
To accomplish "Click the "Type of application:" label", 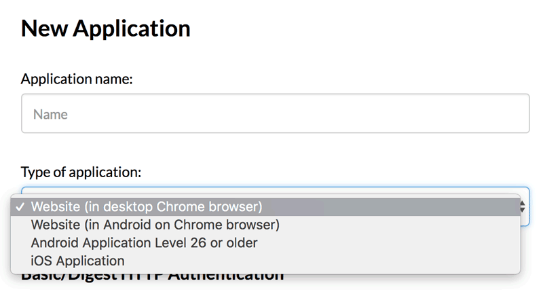I will 81,172.
